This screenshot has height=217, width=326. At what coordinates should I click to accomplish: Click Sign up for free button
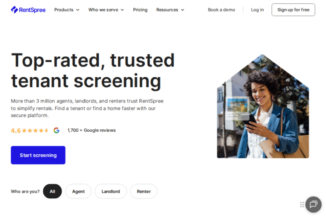tap(293, 10)
